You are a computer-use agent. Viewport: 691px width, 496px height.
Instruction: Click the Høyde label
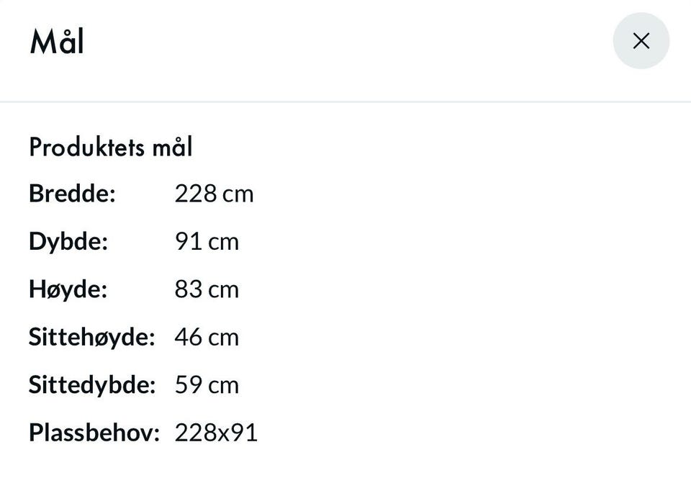coord(68,289)
